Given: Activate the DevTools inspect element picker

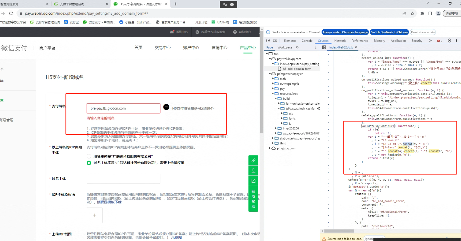Looking at the screenshot, I should coord(268,40).
